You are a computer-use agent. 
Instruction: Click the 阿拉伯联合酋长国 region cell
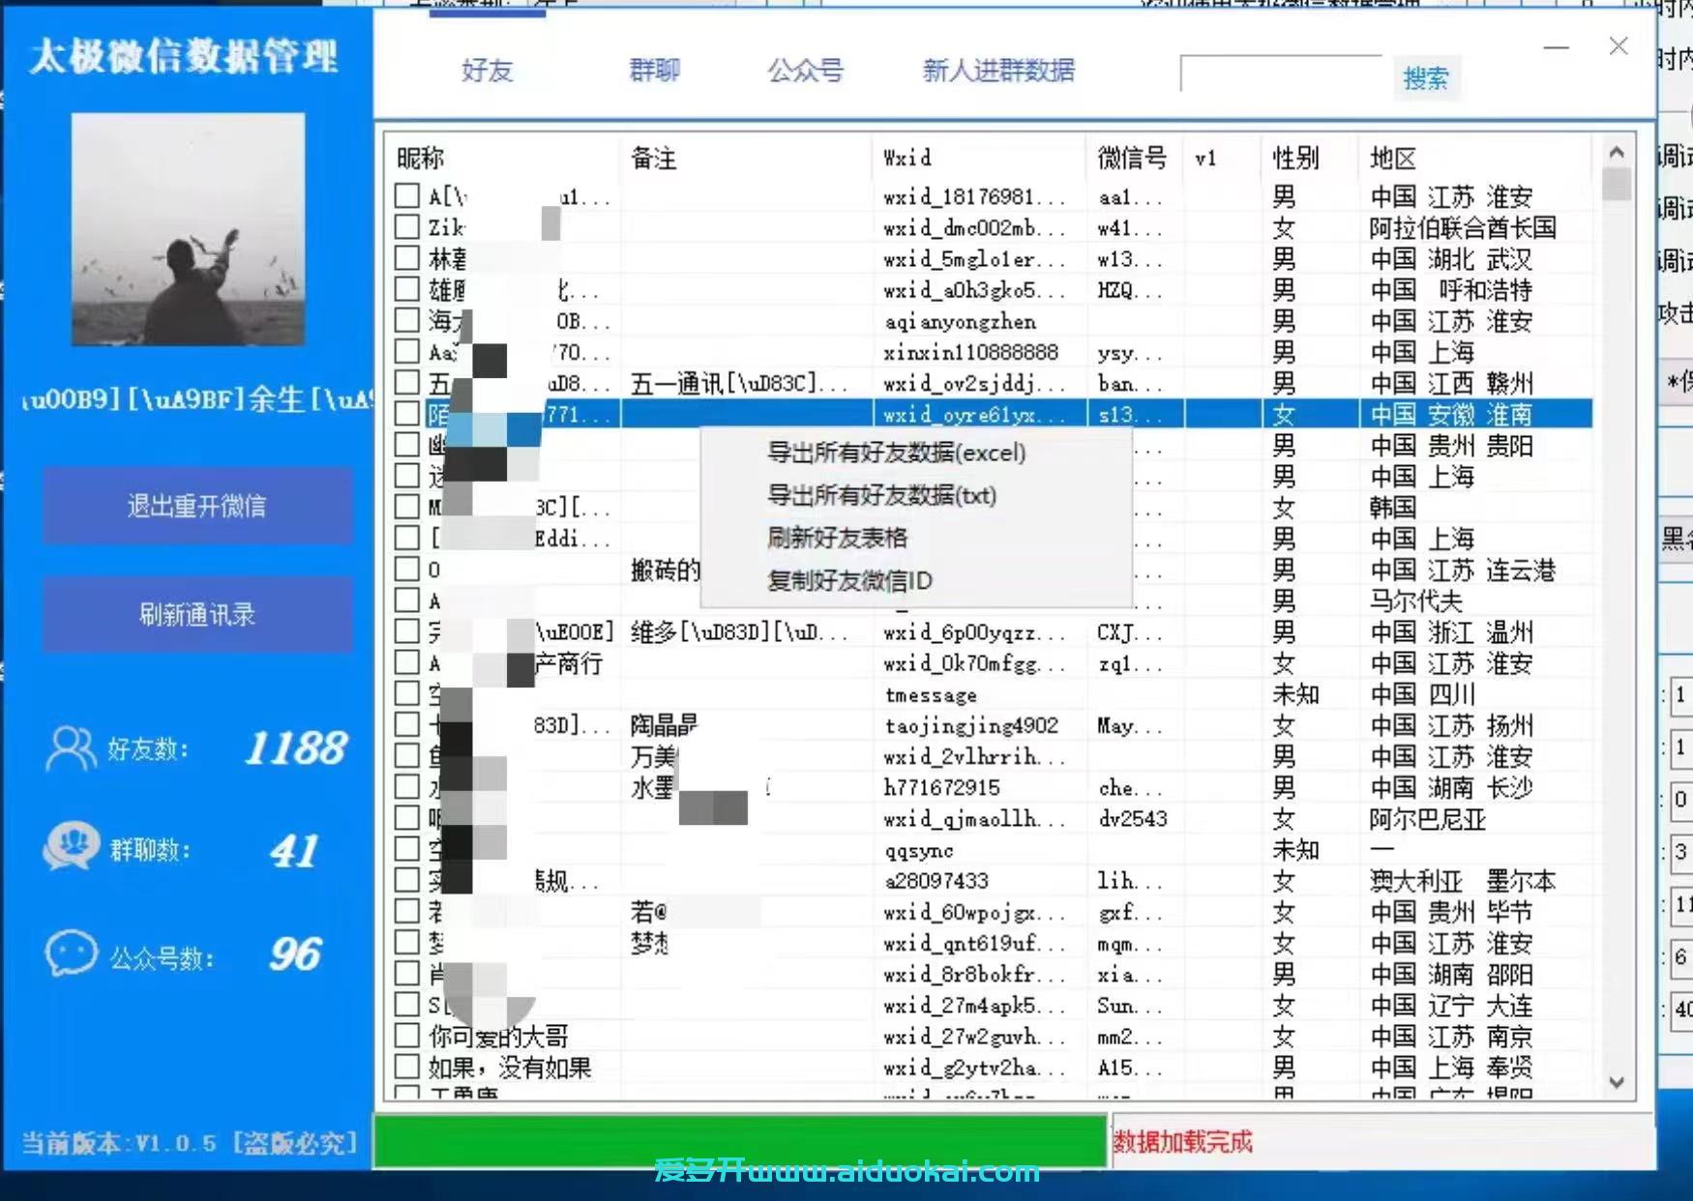1463,227
